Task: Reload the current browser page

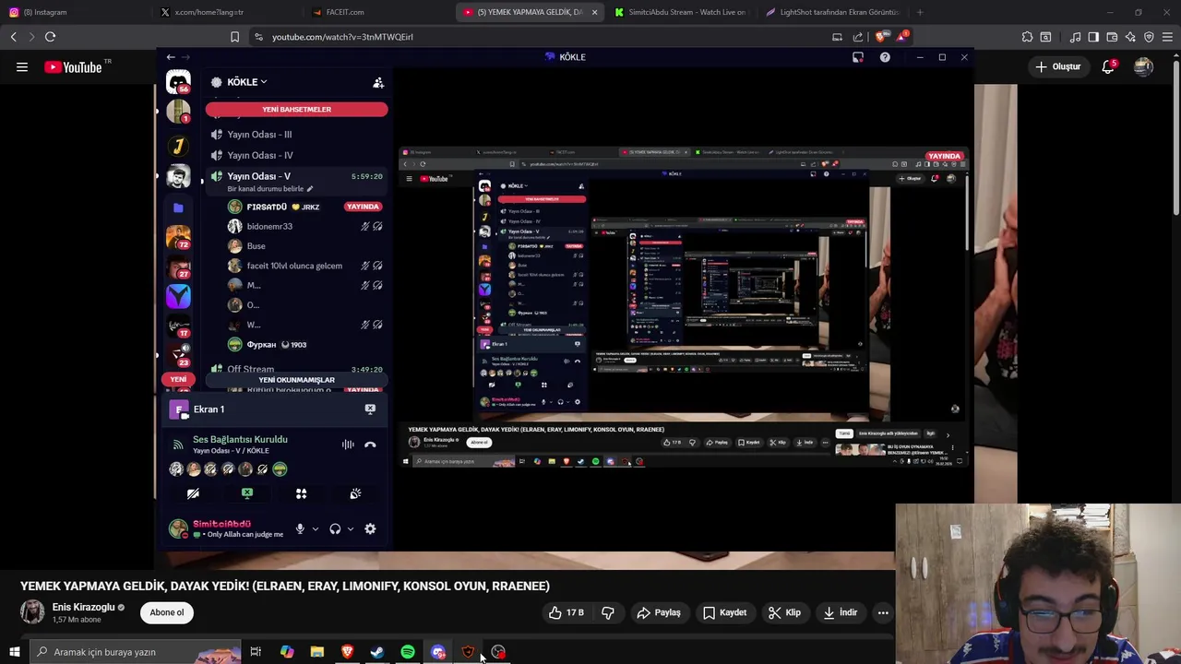Action: pyautogui.click(x=50, y=37)
